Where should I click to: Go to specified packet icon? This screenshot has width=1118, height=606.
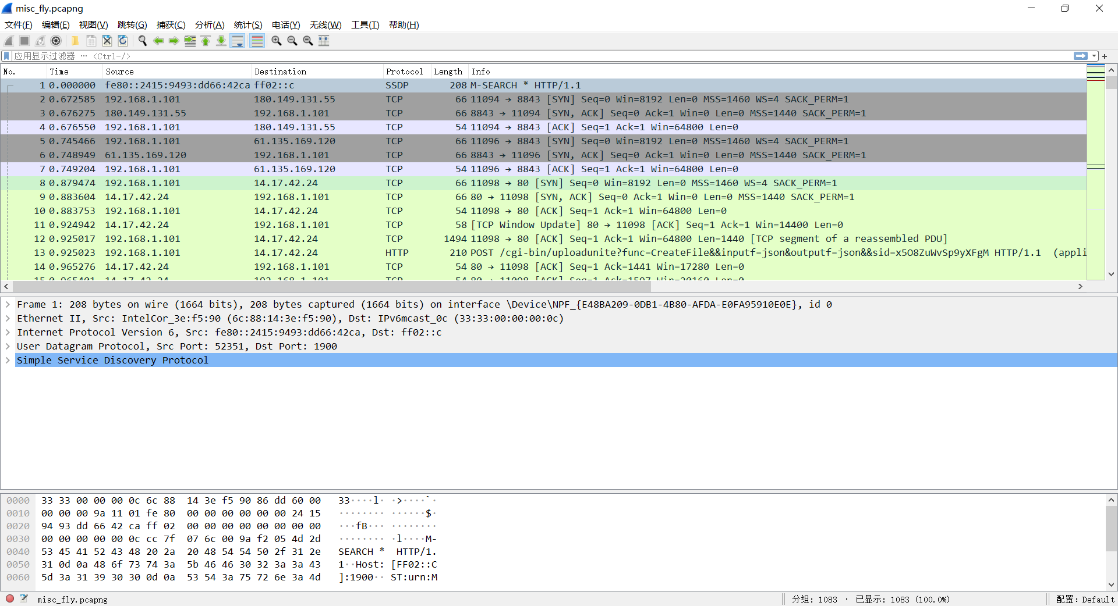190,41
